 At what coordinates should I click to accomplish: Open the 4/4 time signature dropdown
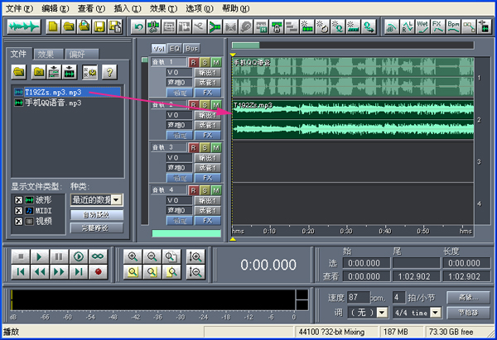tap(437, 313)
